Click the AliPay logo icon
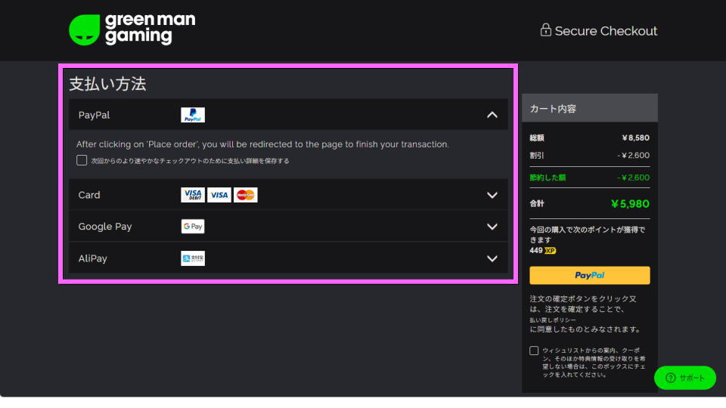Viewport: 726px width, 408px height. point(193,258)
